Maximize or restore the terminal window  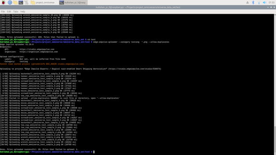(271, 7)
